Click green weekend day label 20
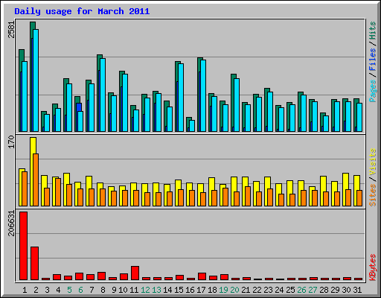The width and height of the screenshot is (381, 298). (234, 290)
